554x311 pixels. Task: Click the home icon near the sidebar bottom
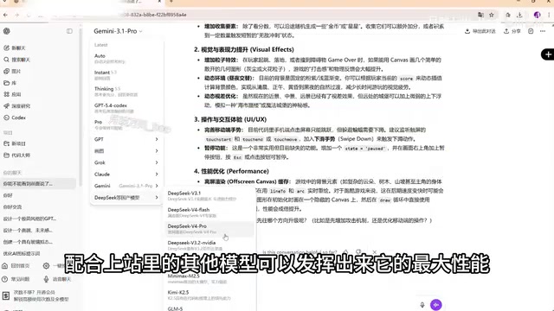(x=5, y=265)
